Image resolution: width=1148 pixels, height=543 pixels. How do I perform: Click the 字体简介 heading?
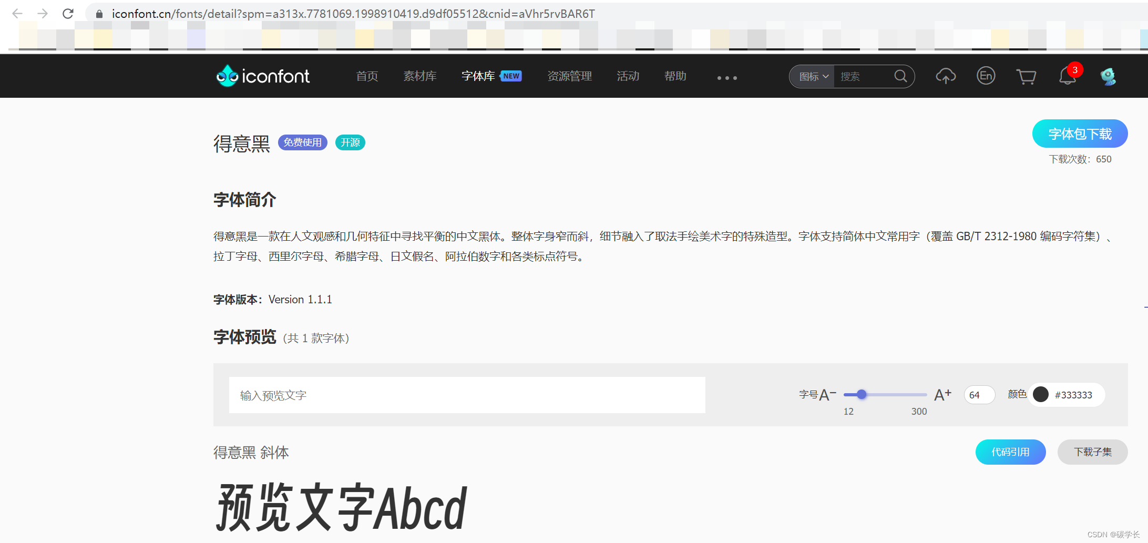pos(244,200)
